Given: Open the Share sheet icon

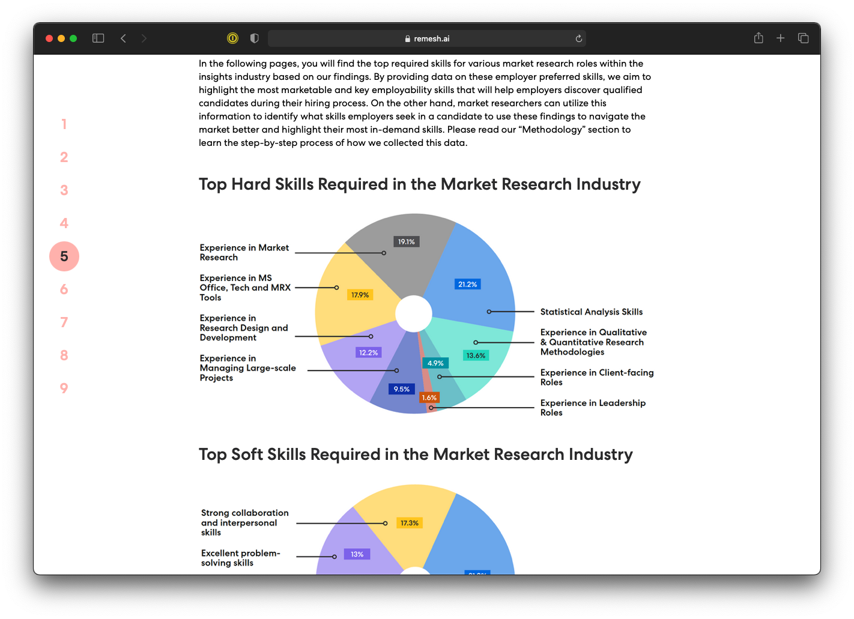Looking at the screenshot, I should 759,38.
